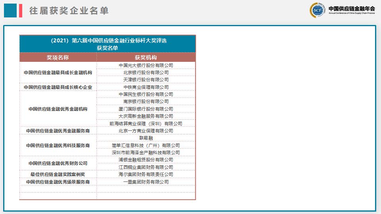Click the red vertical bar beside the title
381x214 pixels.
tap(20, 11)
